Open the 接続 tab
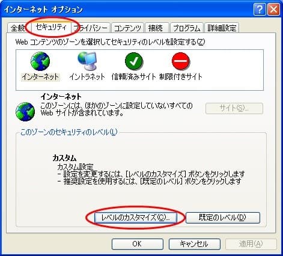This screenshot has width=283, height=256. click(156, 28)
